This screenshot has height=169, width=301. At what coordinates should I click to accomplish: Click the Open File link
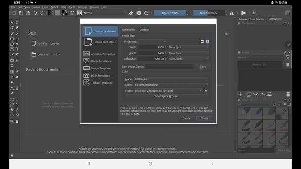point(43,54)
